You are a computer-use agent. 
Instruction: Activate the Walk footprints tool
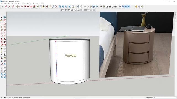pyautogui.click(x=2, y=71)
